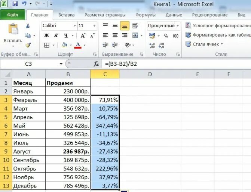Expand the Вставить paste options arrow
The width and height of the screenshot is (251, 192).
tap(13, 46)
